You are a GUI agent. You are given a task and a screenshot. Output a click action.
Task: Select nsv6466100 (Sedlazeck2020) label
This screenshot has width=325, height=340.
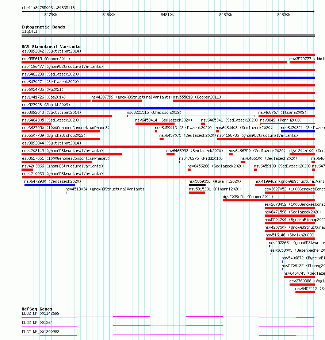(x=269, y=158)
